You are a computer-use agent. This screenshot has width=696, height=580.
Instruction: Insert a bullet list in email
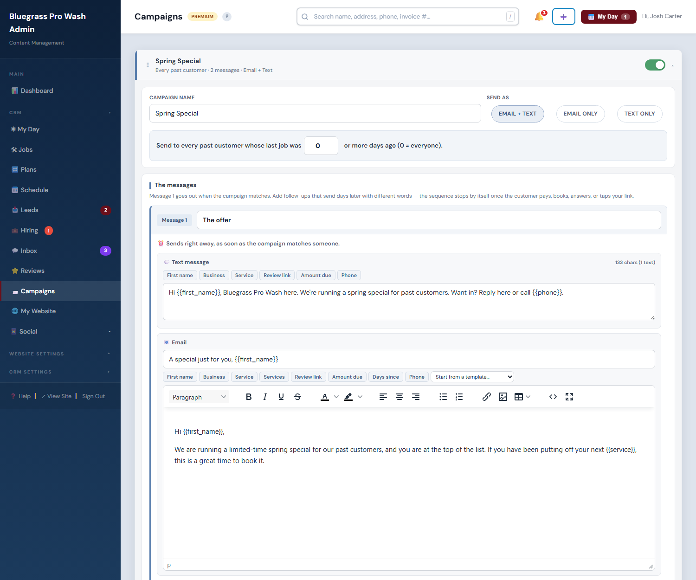pyautogui.click(x=443, y=397)
